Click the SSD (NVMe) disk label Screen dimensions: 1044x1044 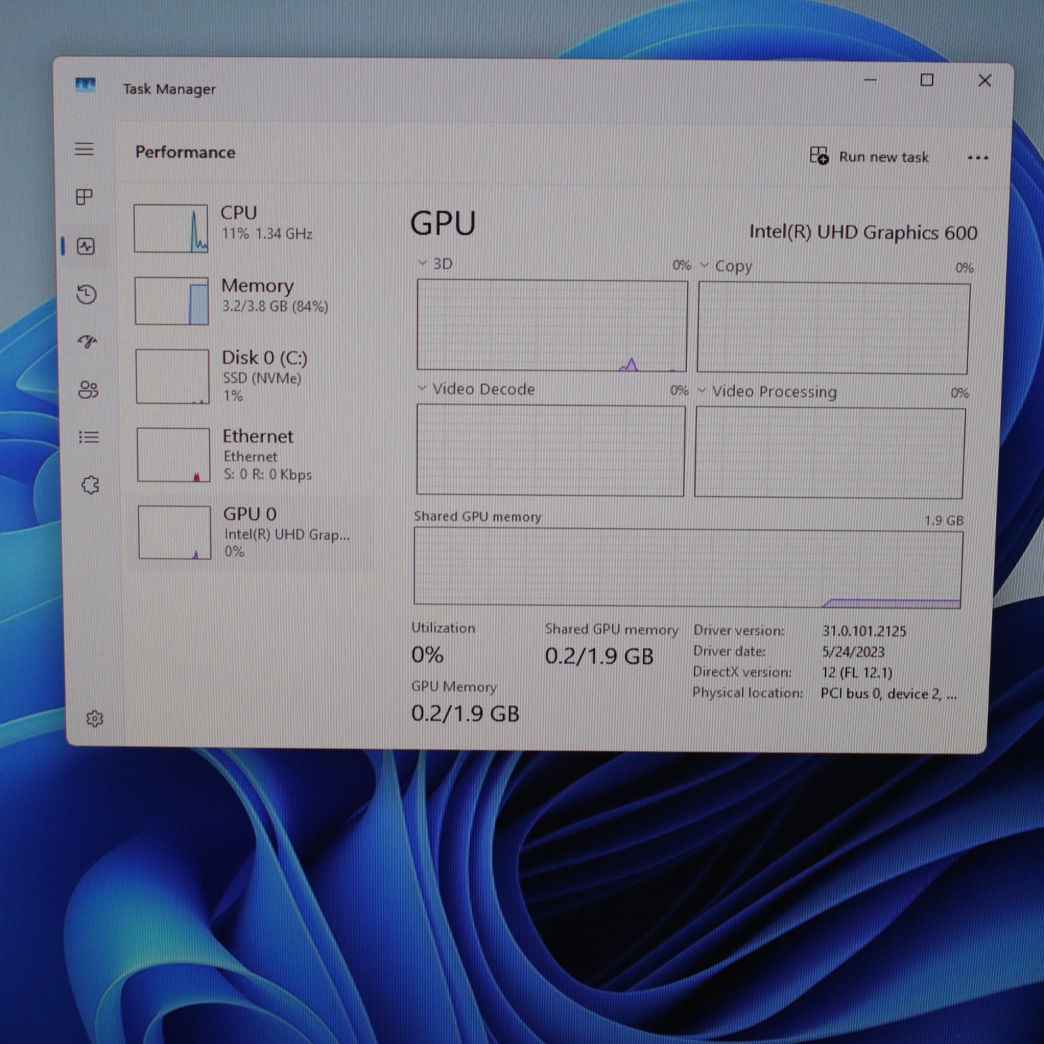coord(262,378)
